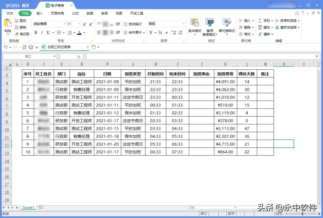Viewport: 323px width, 218px height.
Task: Toggle underline formatting
Action: (x=48, y=32)
